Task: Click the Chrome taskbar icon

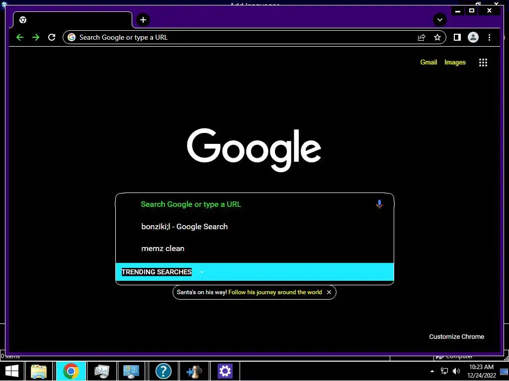Action: [x=71, y=371]
